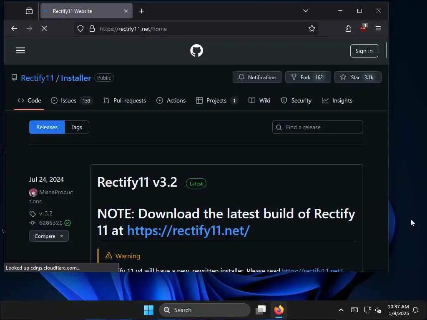Open the notification bell in the taskbar
The image size is (427, 320).
415,310
